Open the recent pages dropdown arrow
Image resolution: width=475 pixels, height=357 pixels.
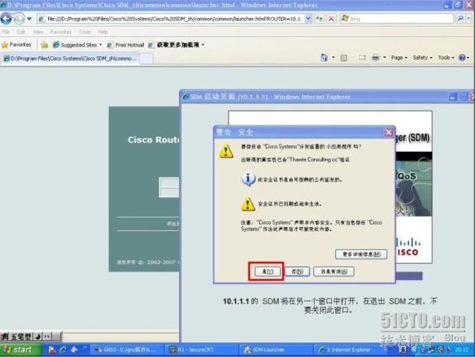click(x=29, y=19)
